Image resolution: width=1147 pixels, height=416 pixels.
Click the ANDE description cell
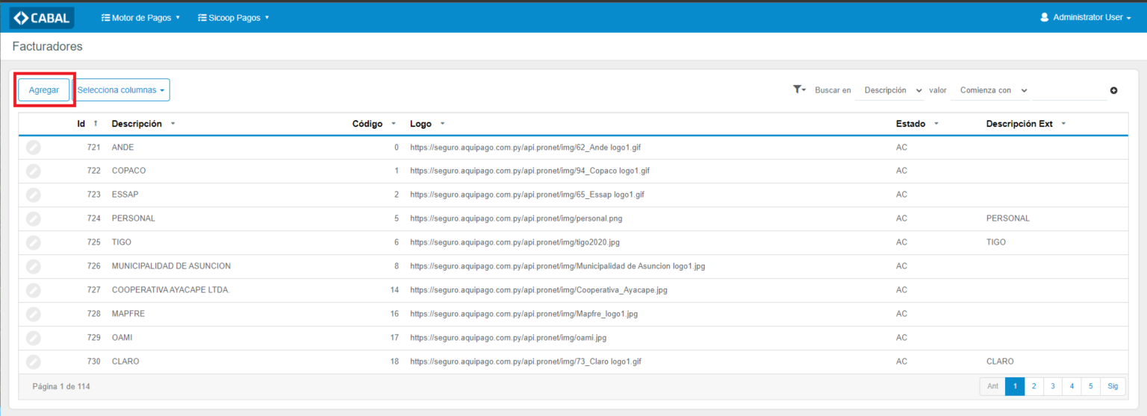click(124, 148)
